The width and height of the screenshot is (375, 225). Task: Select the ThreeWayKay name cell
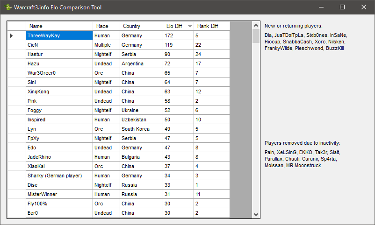59,35
